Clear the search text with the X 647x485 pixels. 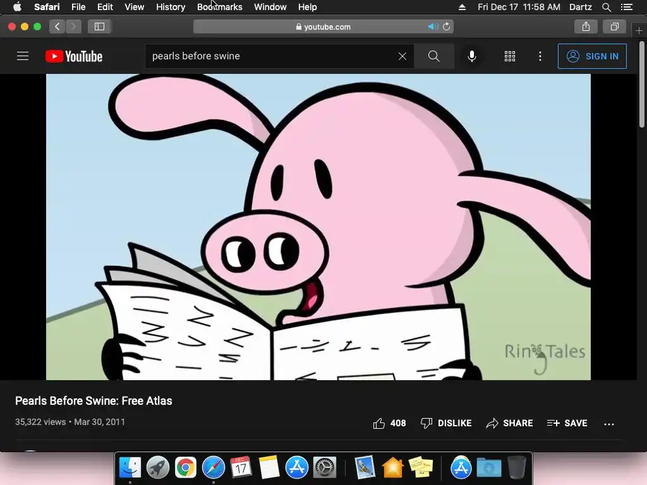pos(402,56)
